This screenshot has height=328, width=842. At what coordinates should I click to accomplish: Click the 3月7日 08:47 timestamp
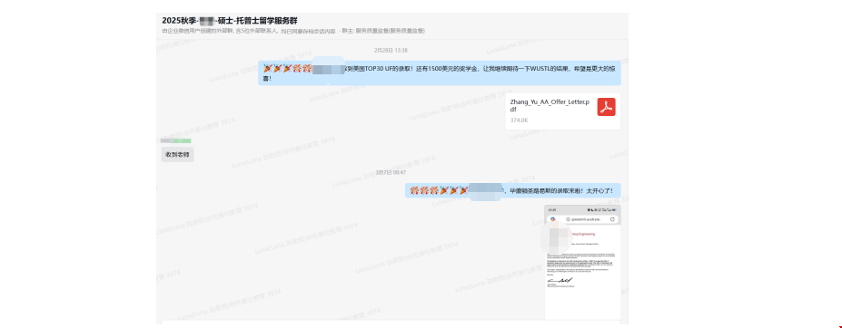click(391, 172)
